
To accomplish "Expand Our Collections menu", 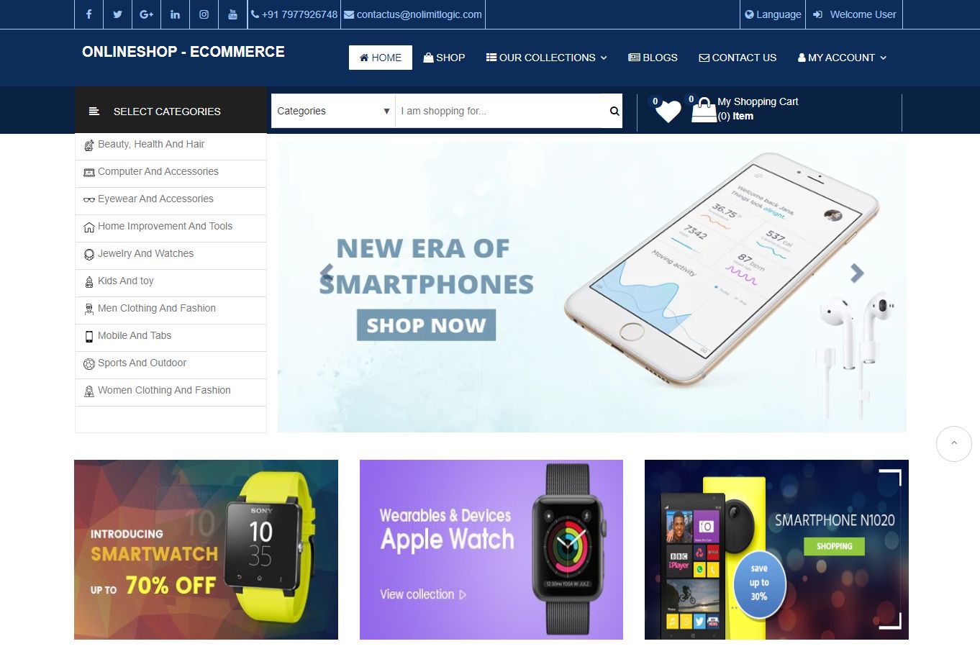I will (x=547, y=58).
